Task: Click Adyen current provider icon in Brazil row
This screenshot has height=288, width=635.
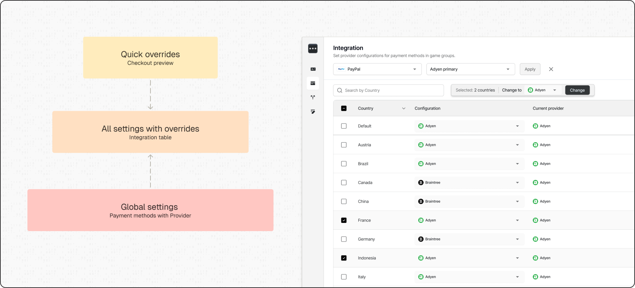Action: [x=535, y=164]
